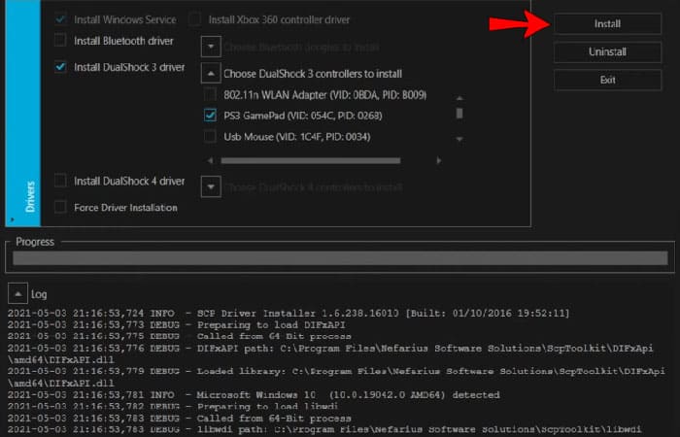This screenshot has width=680, height=437.
Task: Check the Usb Mouse device
Action: 210,137
